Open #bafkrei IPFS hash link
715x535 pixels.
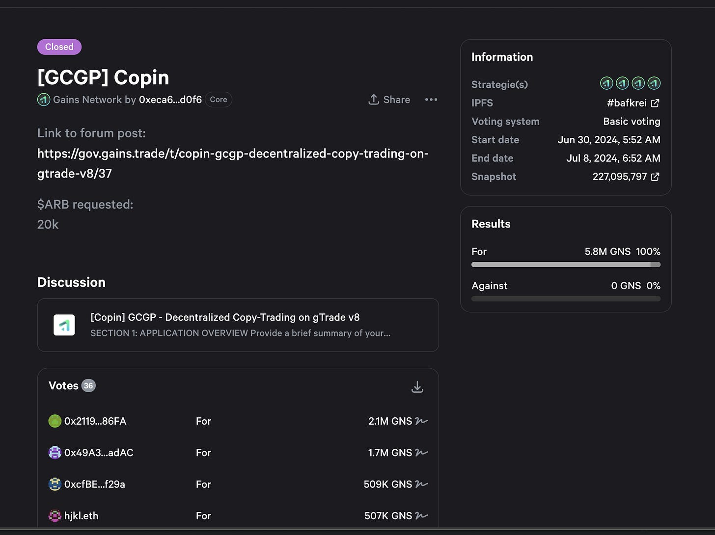pos(627,103)
